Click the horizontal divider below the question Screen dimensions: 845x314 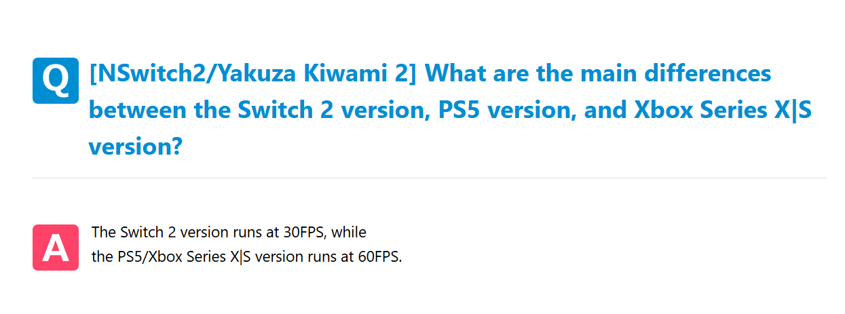[x=429, y=178]
